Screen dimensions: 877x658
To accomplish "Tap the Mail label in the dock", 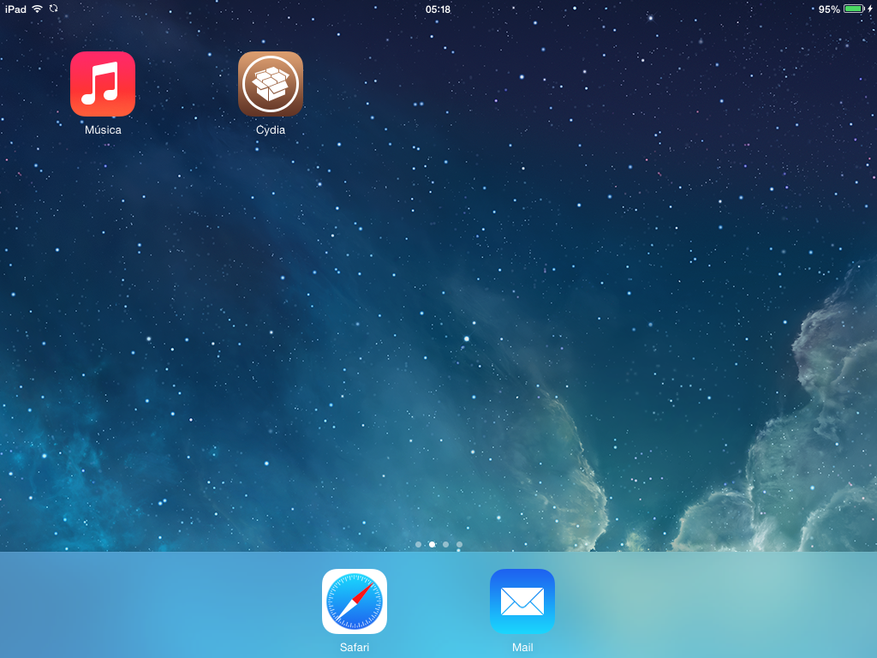I will [522, 648].
